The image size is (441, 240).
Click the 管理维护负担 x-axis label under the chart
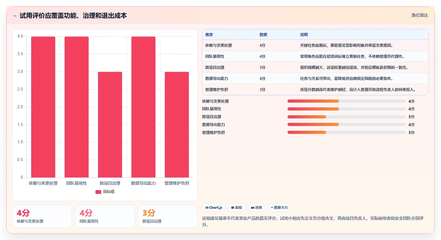pos(177,183)
